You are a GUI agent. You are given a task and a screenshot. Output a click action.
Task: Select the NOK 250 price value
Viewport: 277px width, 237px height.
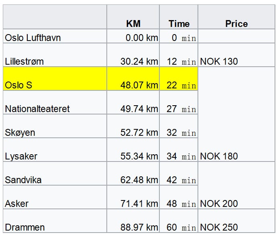pyautogui.click(x=219, y=227)
